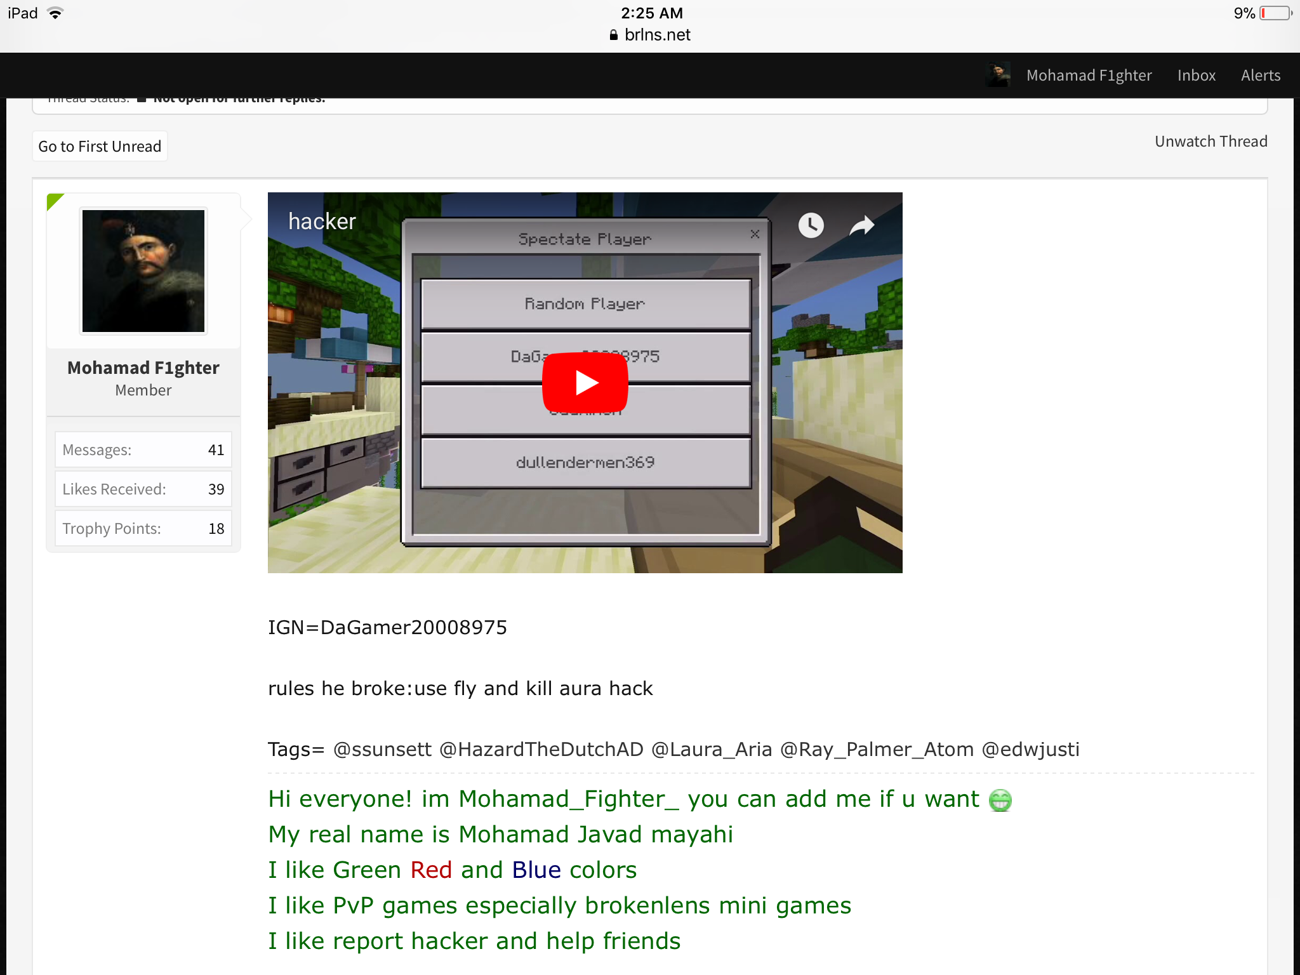This screenshot has width=1300, height=975.
Task: Play the embedded hacker YouTube video
Action: point(585,382)
